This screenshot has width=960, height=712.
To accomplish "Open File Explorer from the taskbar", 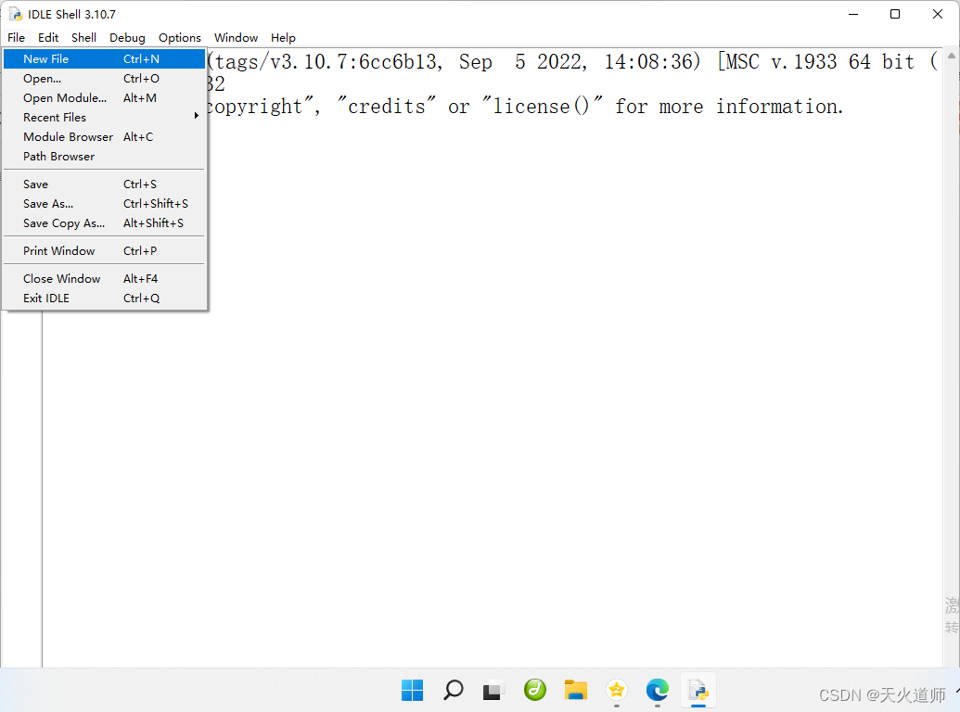I will [575, 690].
